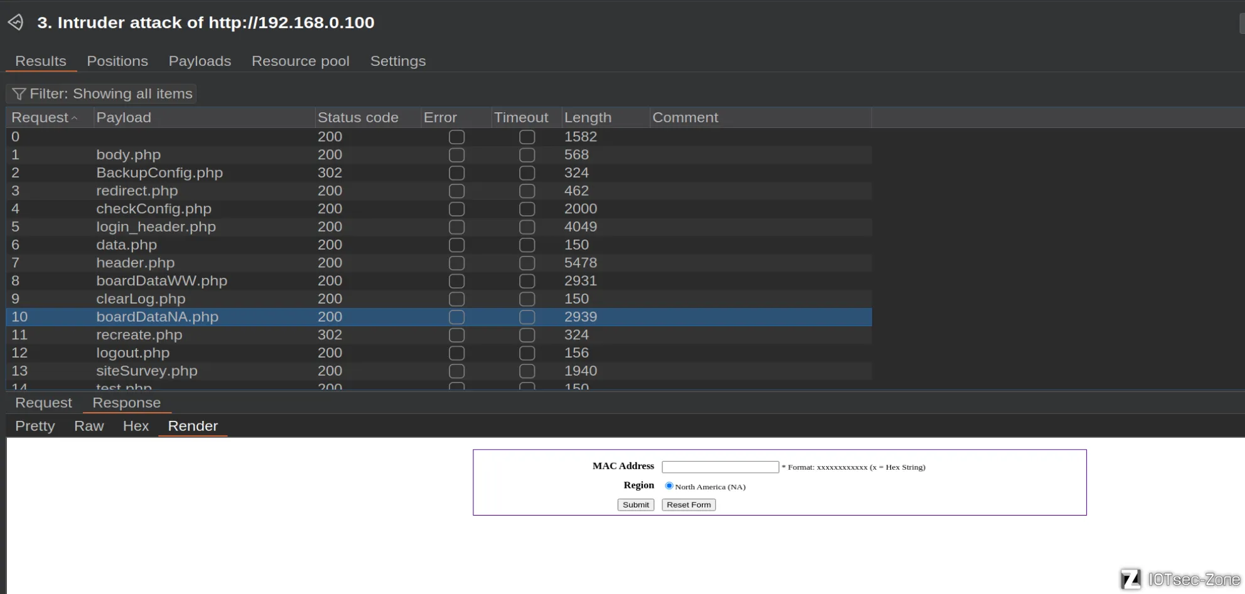1245x594 pixels.
Task: Select the logout.php payload row
Action: point(439,353)
